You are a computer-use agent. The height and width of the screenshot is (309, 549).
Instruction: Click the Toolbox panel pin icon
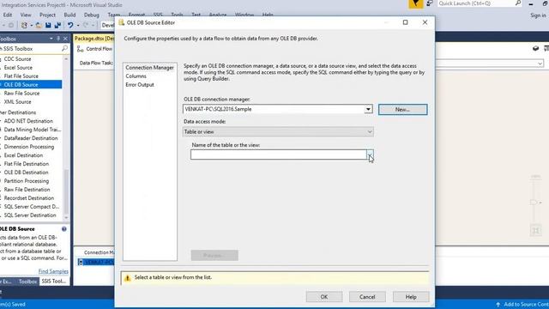(x=58, y=39)
